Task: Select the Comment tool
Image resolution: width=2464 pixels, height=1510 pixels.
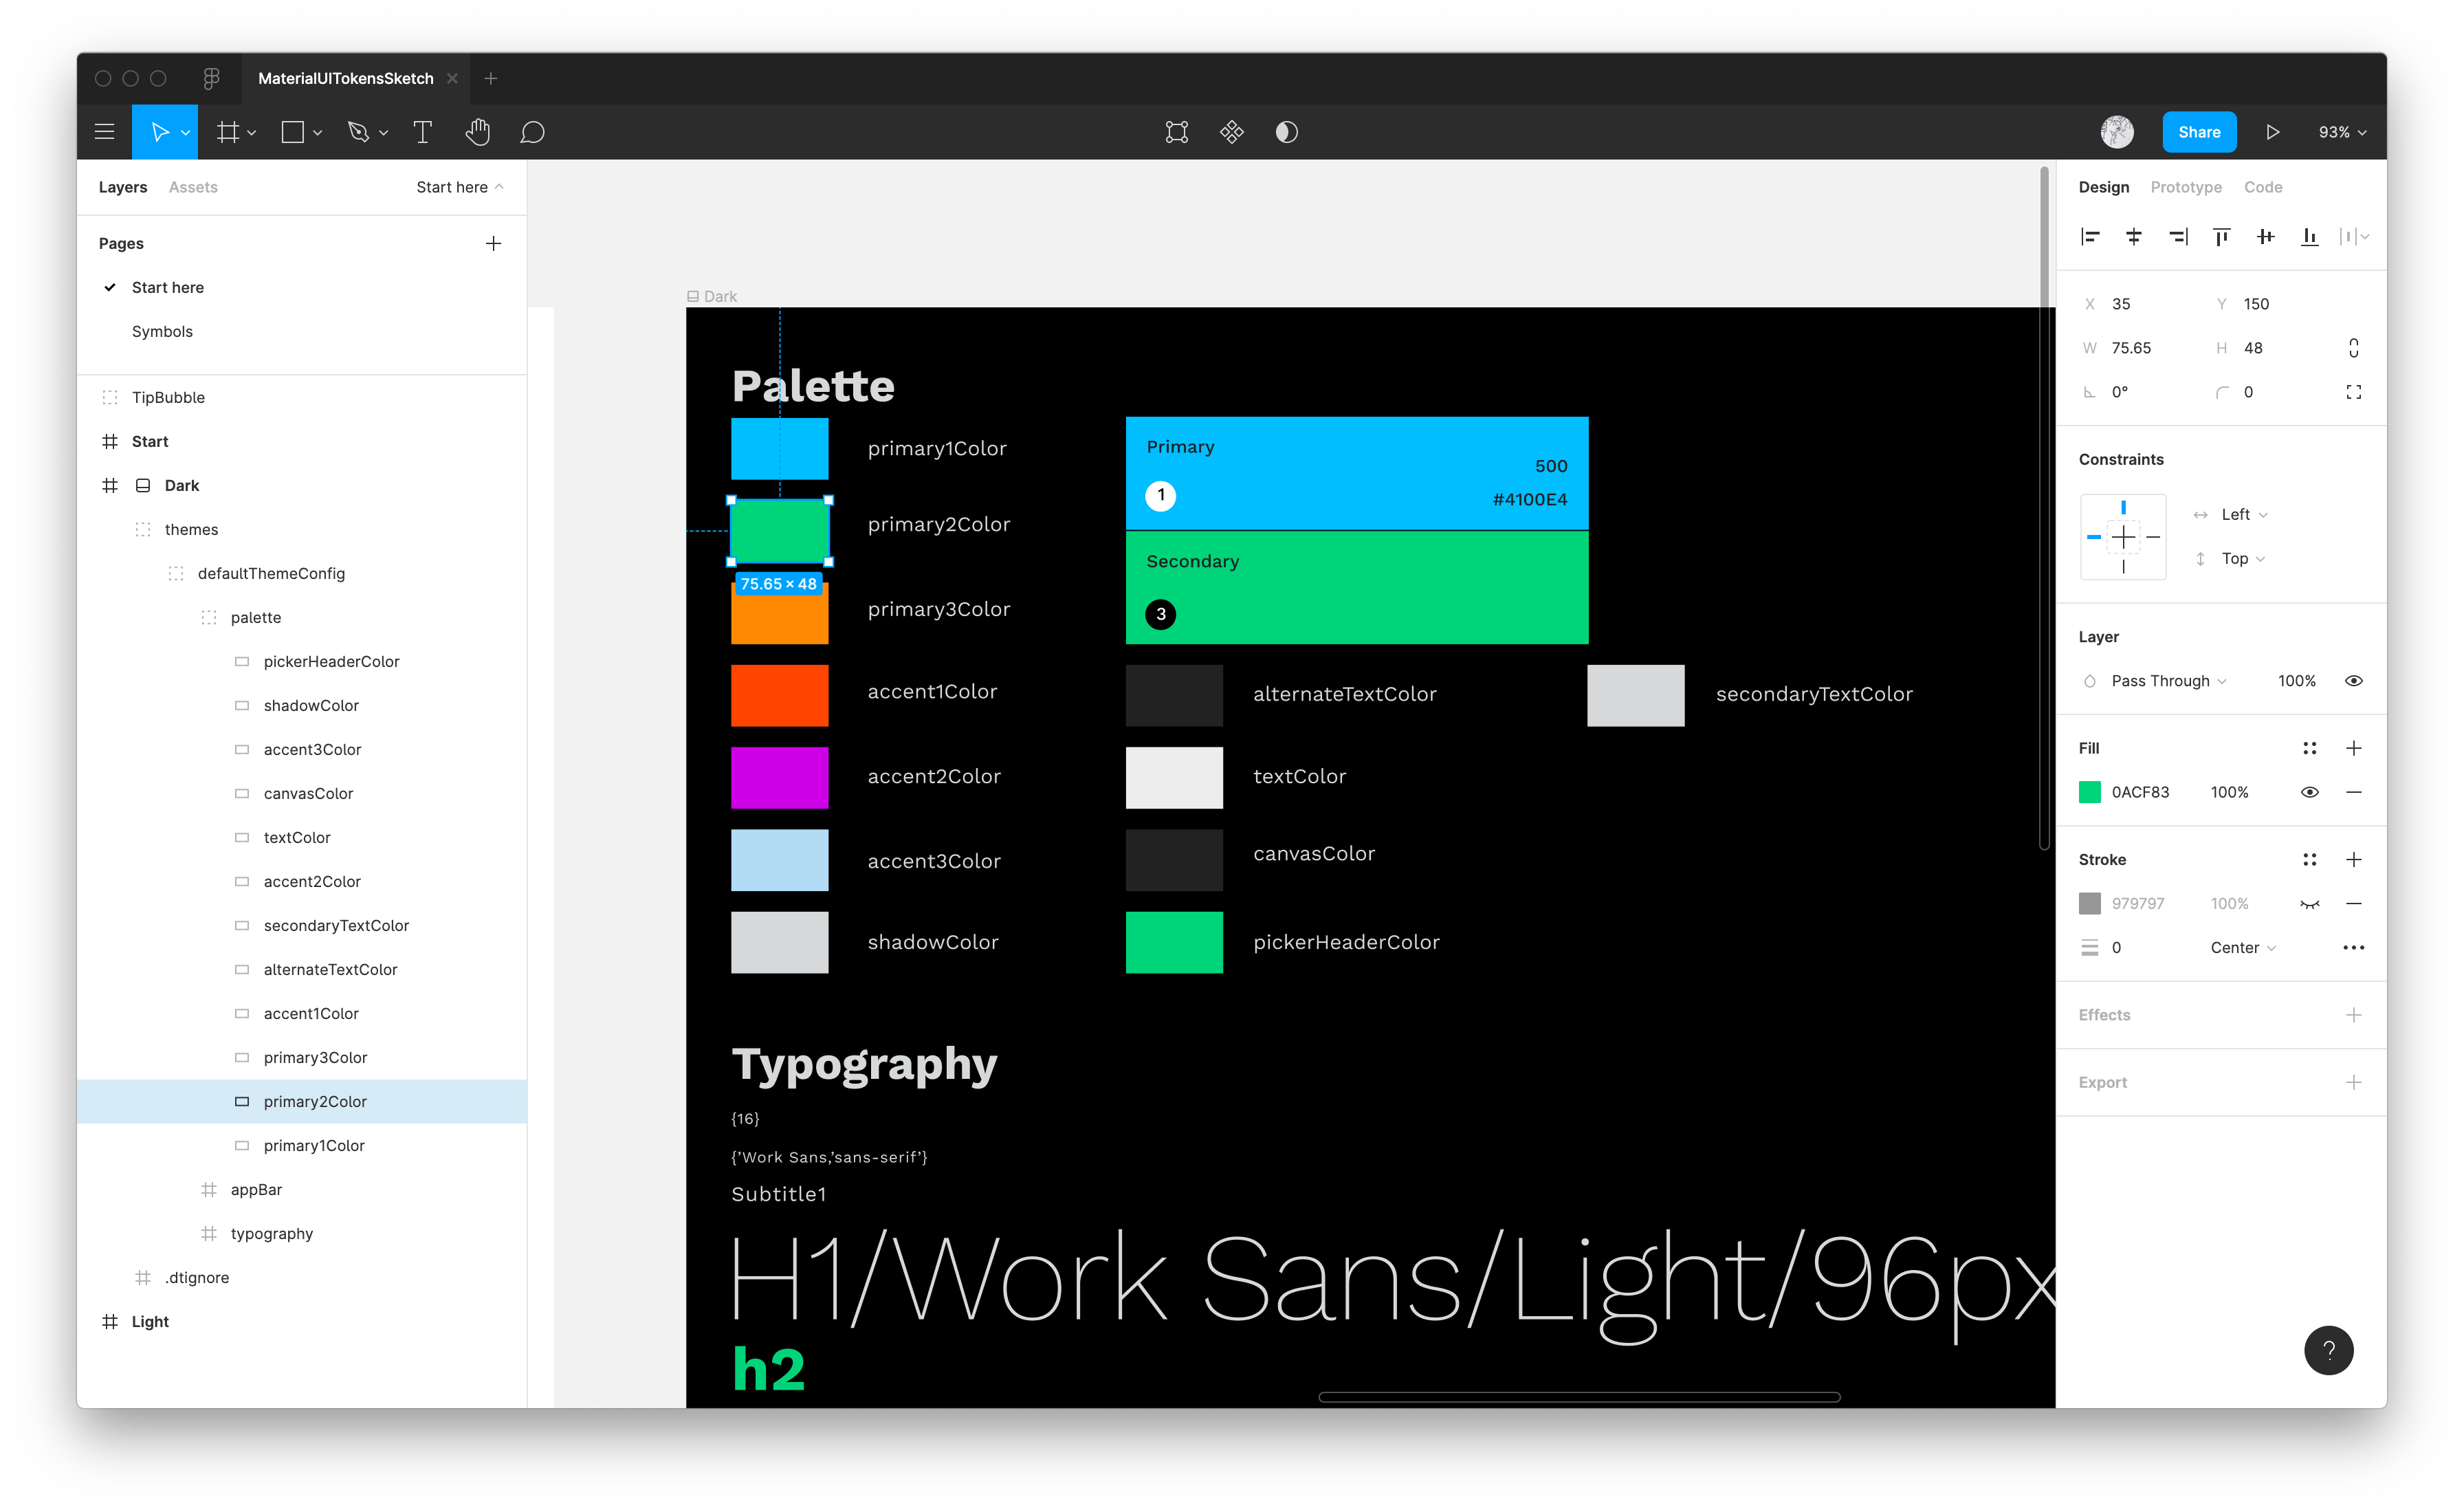Action: click(532, 132)
